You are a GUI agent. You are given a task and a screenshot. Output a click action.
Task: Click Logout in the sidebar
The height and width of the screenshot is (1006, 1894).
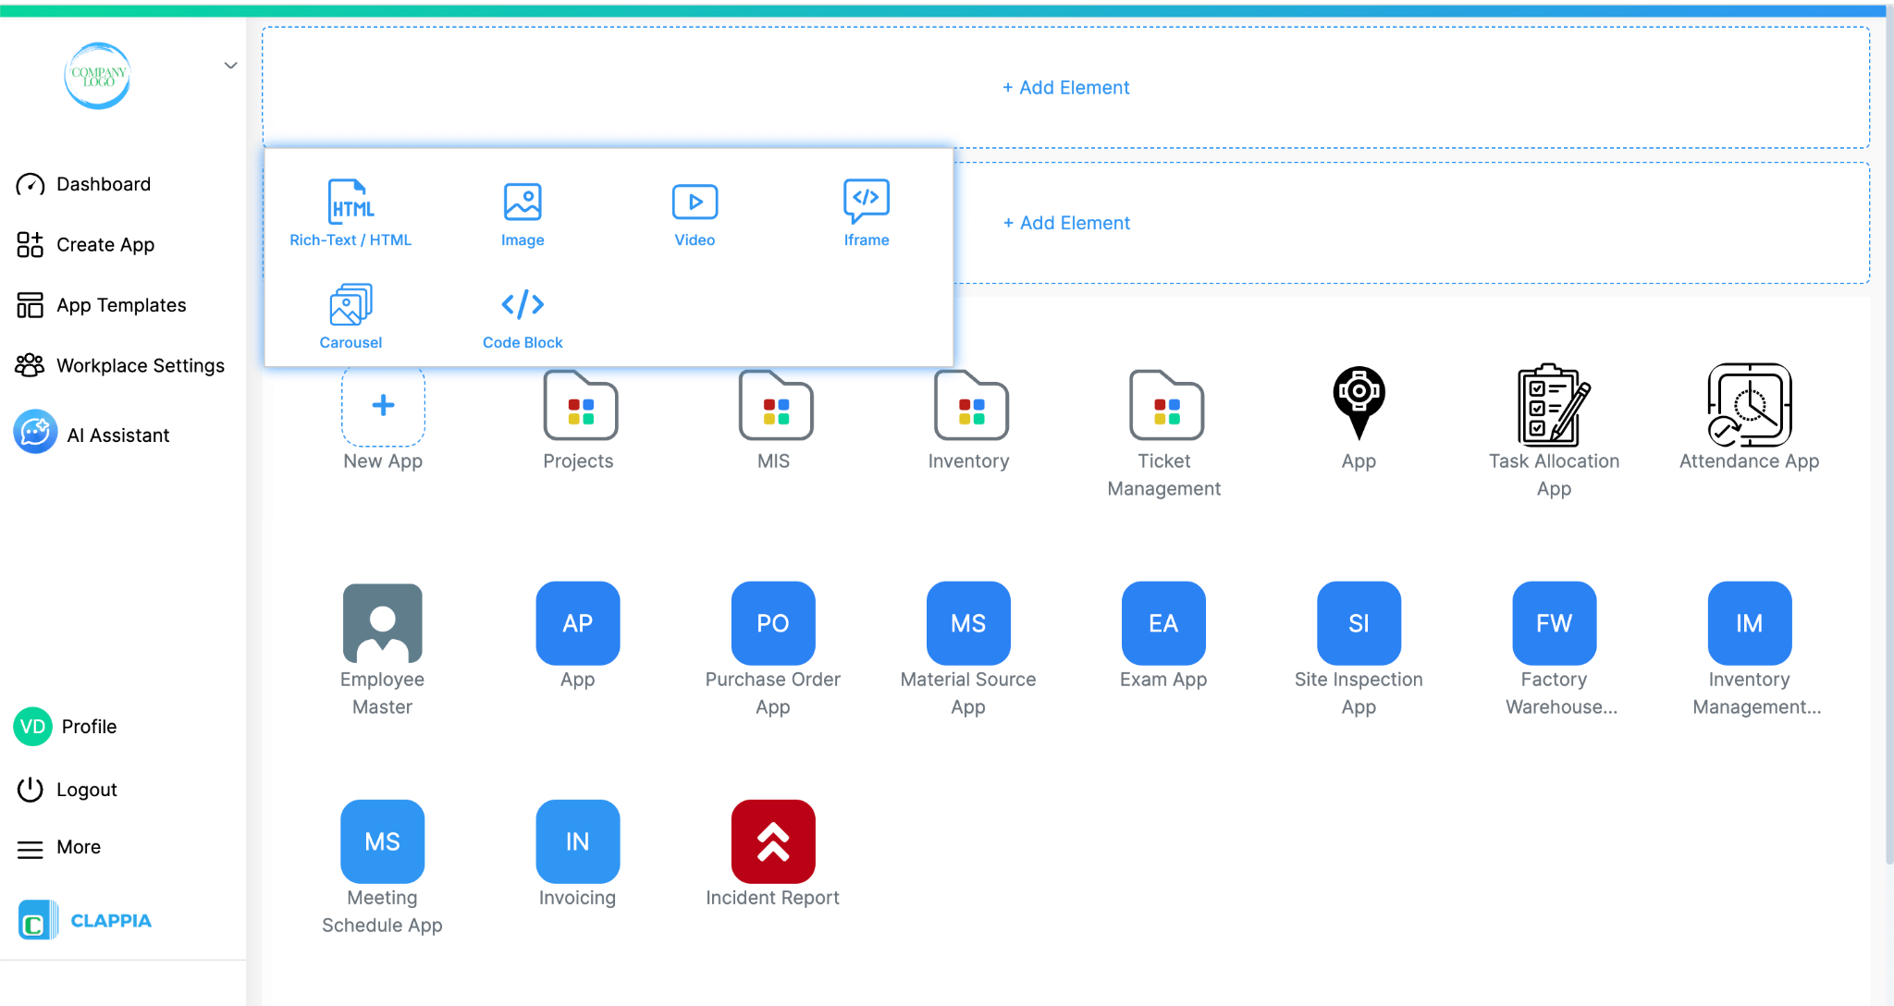click(86, 790)
